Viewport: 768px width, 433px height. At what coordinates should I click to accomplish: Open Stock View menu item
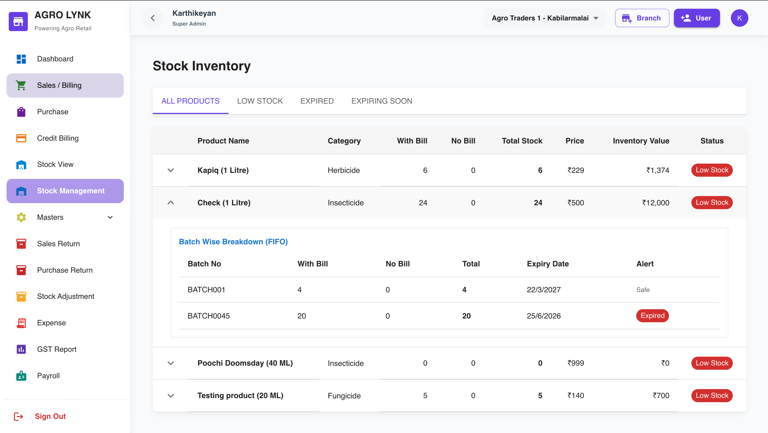coord(65,164)
